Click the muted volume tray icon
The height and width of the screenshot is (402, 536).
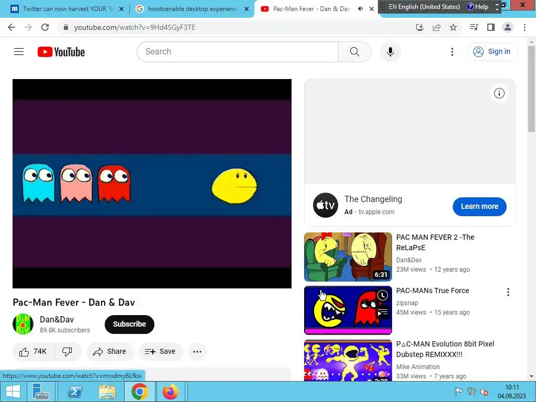coord(484,392)
